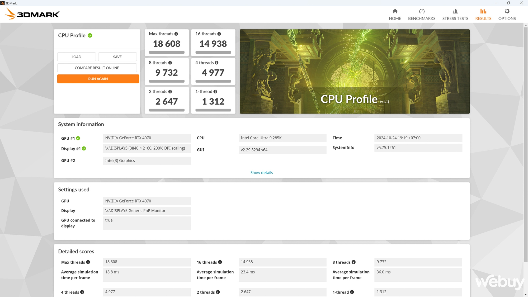Click the Intel(R) Graphics GPU #2 field
The width and height of the screenshot is (528, 297).
pyautogui.click(x=147, y=161)
